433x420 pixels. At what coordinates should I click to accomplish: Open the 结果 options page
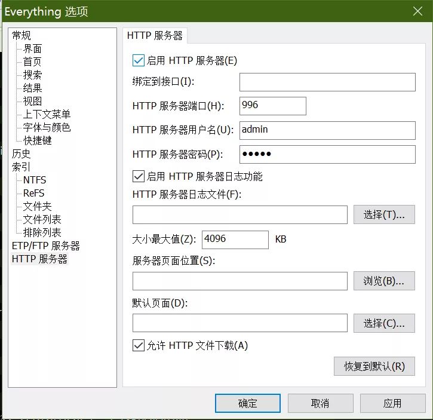[33, 88]
